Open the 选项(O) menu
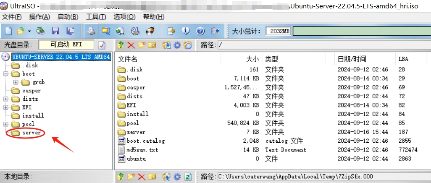431x183 pixels. 124,17
